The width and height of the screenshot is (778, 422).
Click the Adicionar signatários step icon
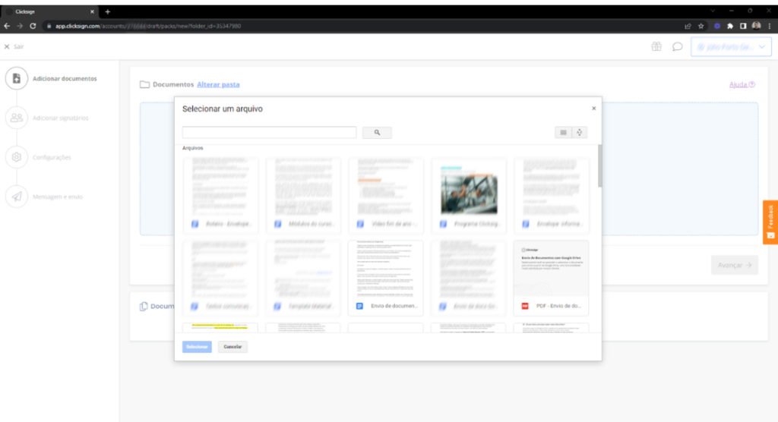[17, 118]
